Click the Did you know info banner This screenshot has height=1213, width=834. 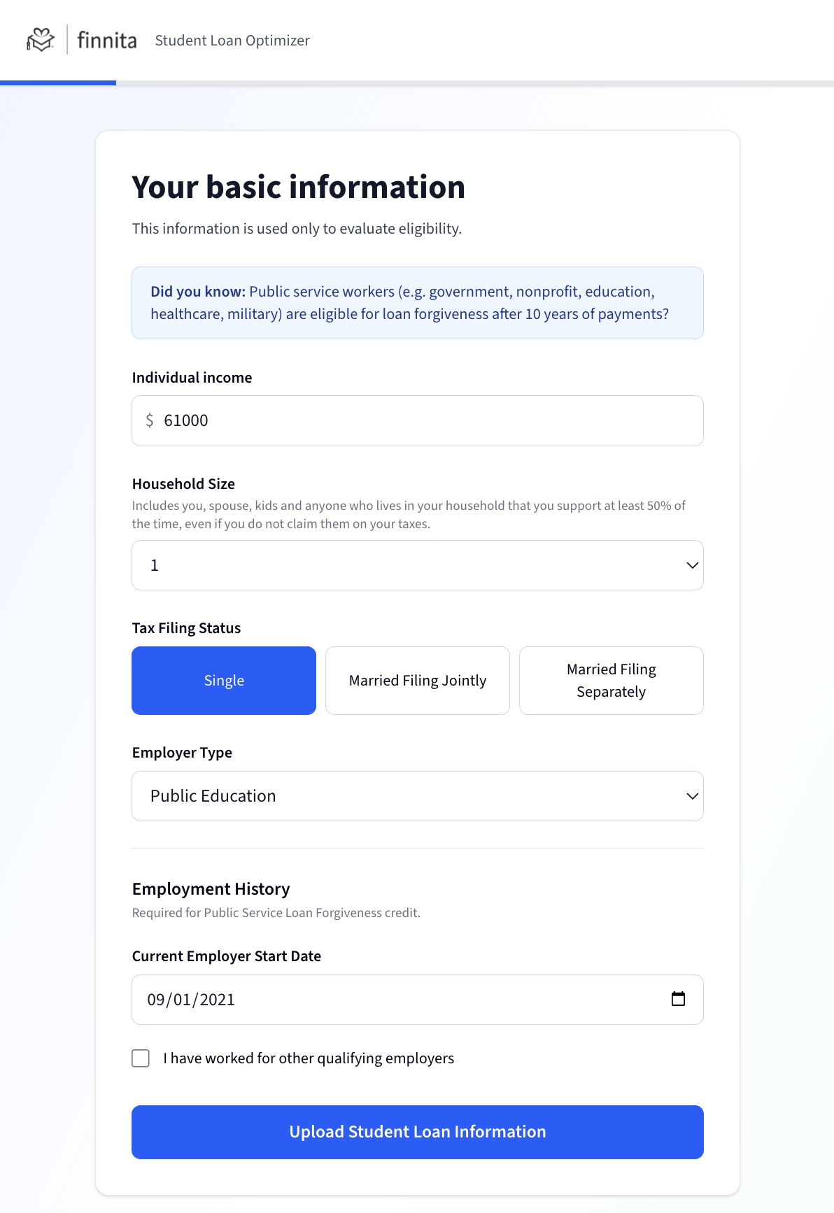point(417,303)
